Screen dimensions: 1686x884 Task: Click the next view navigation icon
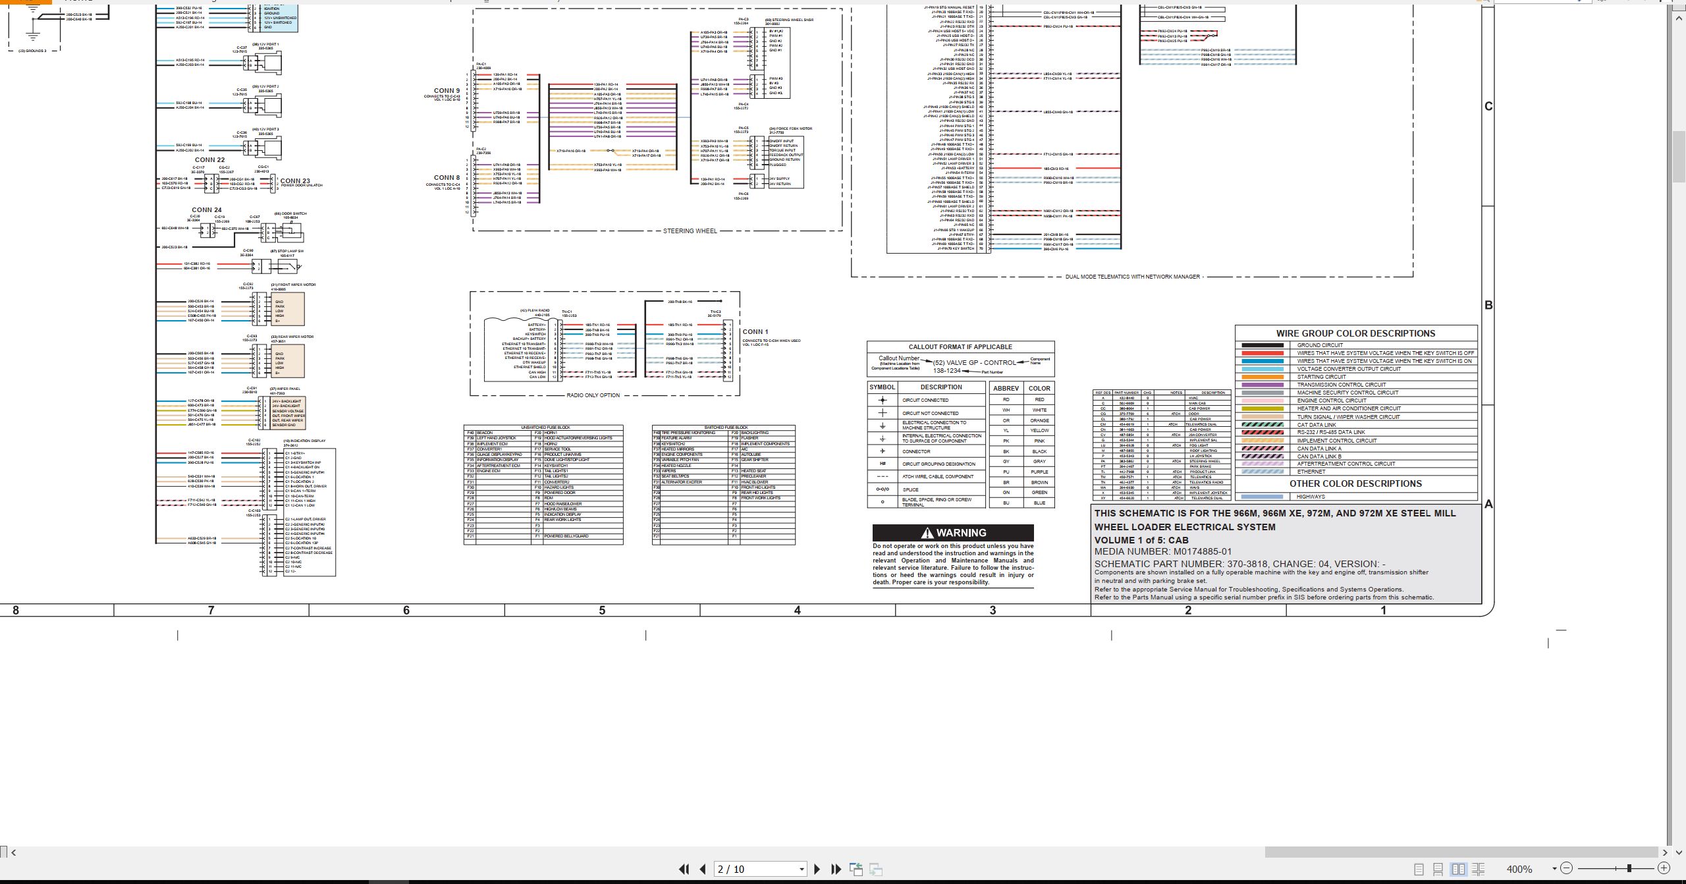876,869
